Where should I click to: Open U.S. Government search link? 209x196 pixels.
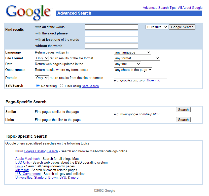(28, 174)
